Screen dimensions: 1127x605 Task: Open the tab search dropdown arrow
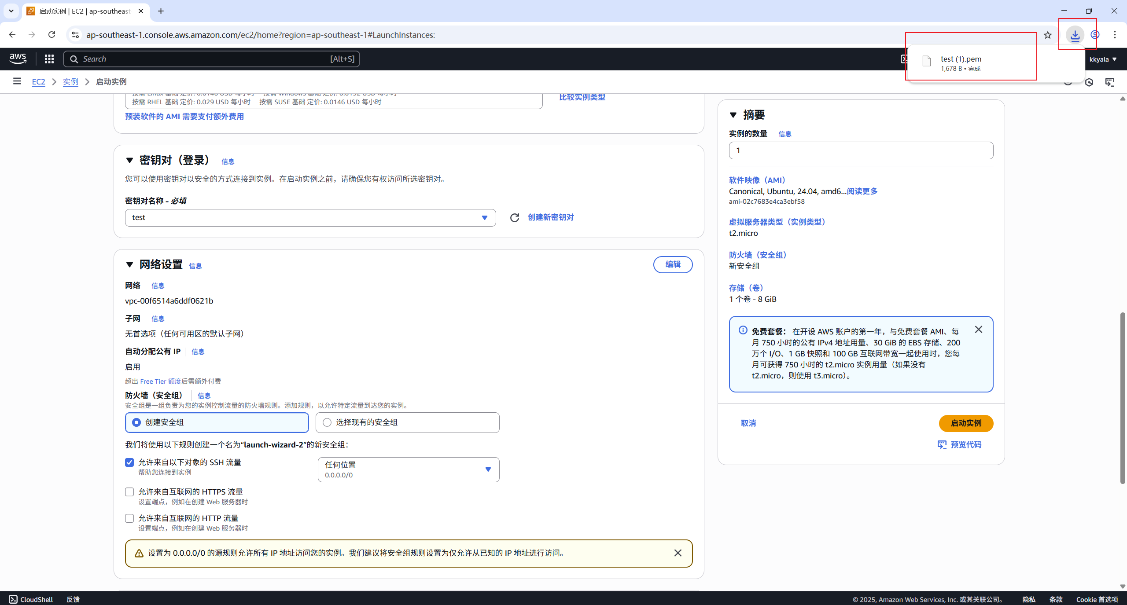[11, 11]
